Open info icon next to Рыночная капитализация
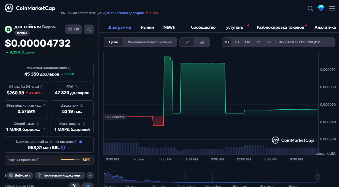 click(70, 68)
